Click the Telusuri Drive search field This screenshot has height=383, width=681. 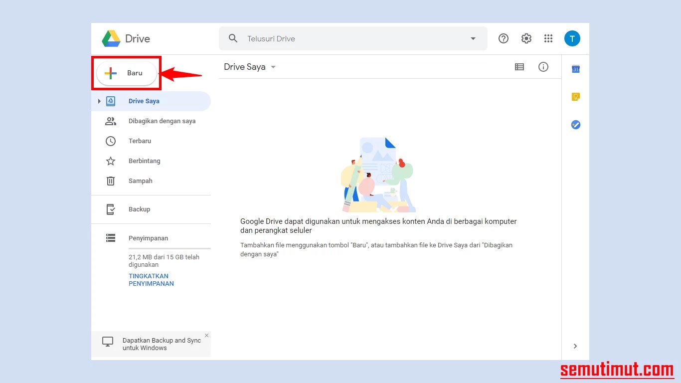tap(353, 38)
